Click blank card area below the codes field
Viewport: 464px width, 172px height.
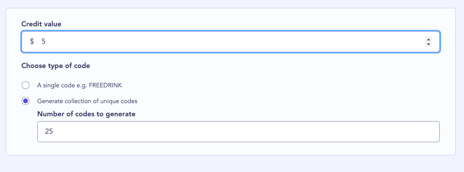231,148
